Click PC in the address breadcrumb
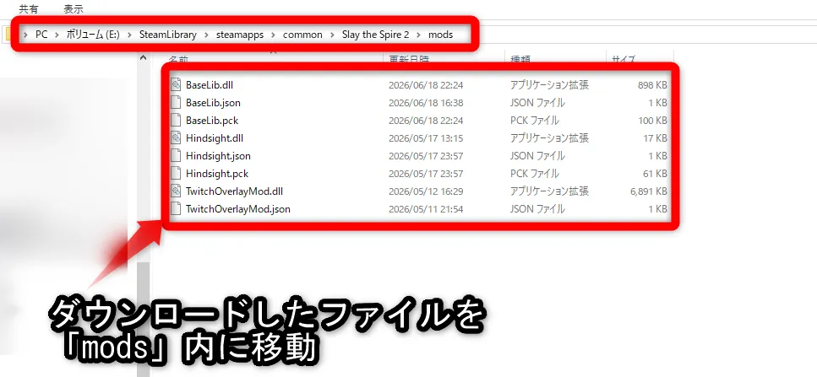Image resolution: width=817 pixels, height=377 pixels. [41, 35]
